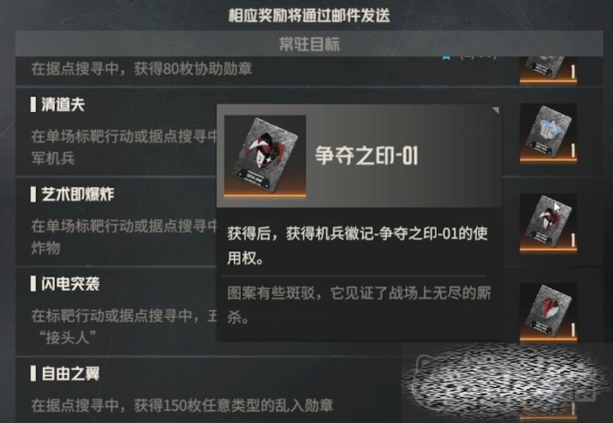
Task: Click the blue emblem reward for 清道夫
Action: [x=548, y=133]
